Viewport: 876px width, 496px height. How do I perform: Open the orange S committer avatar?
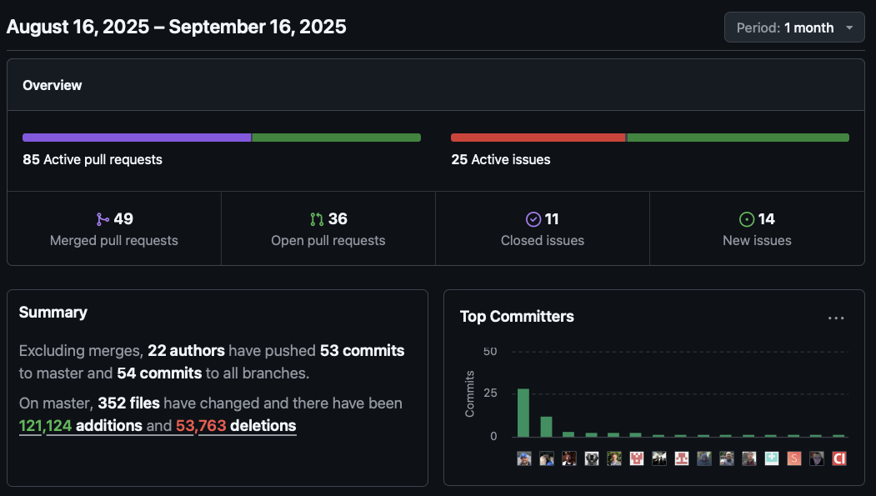(794, 458)
